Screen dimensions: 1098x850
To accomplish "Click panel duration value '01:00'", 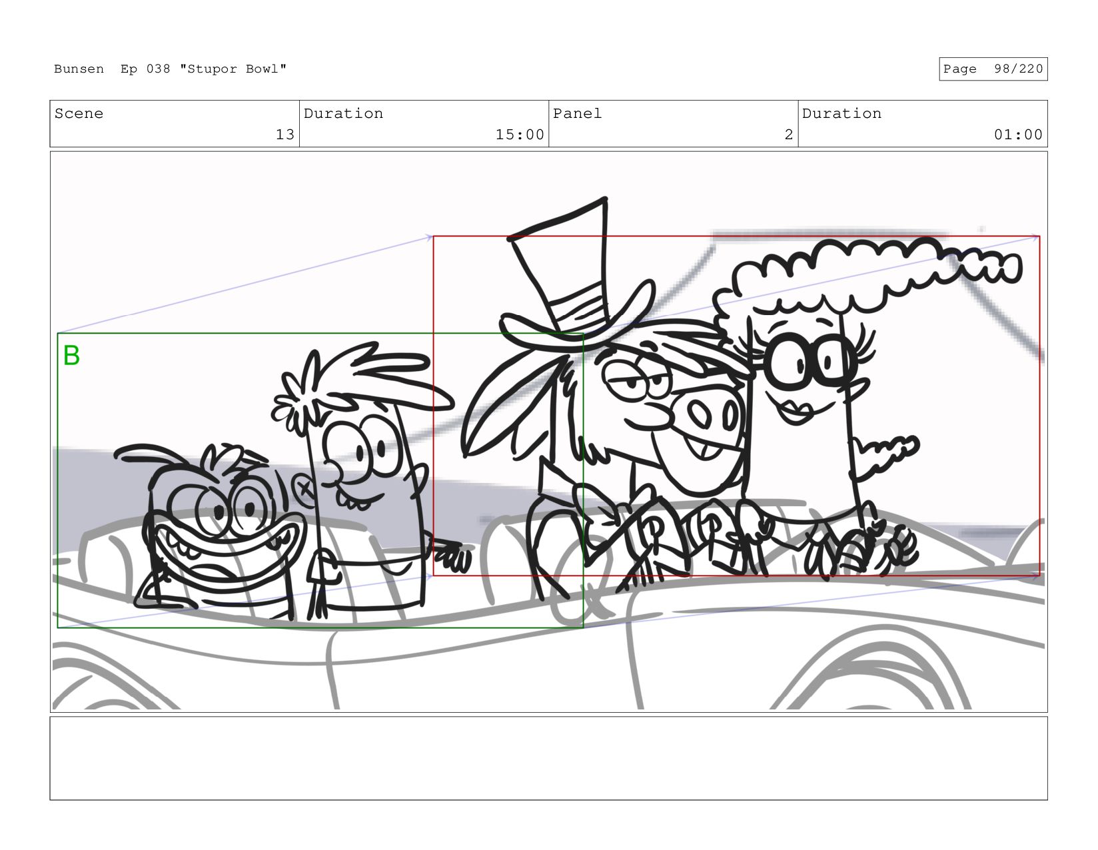I will click(x=1018, y=135).
